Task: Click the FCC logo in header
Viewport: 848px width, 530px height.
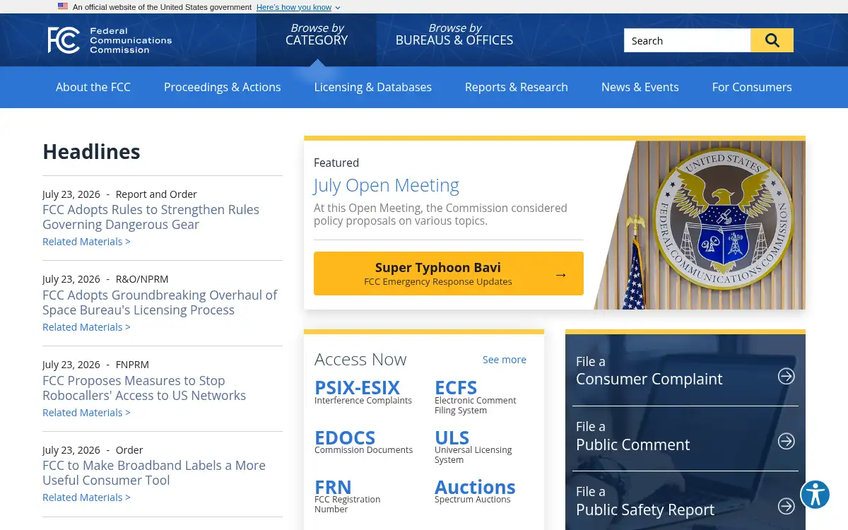Action: (x=110, y=40)
